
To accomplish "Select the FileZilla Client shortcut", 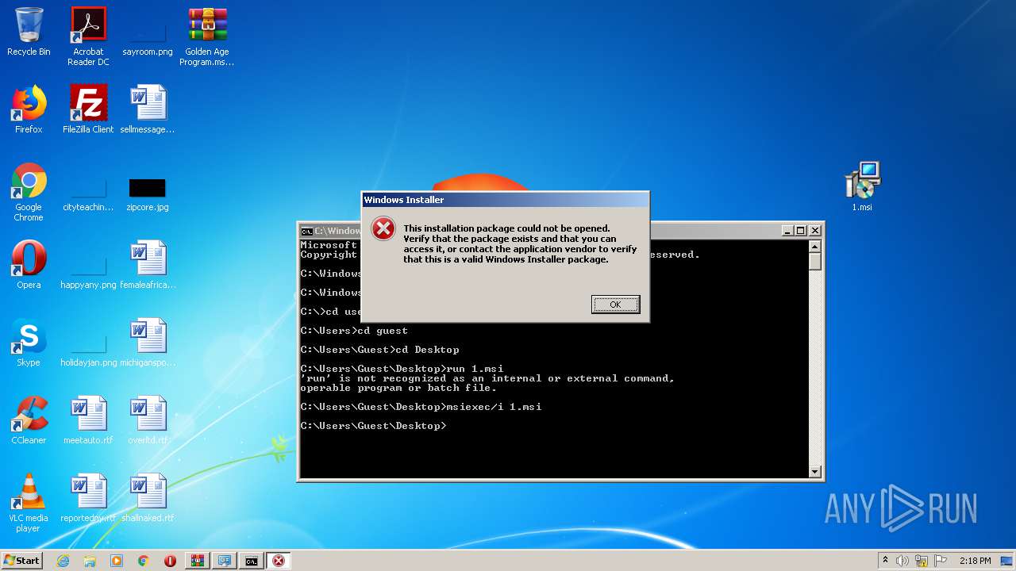I will [x=88, y=109].
